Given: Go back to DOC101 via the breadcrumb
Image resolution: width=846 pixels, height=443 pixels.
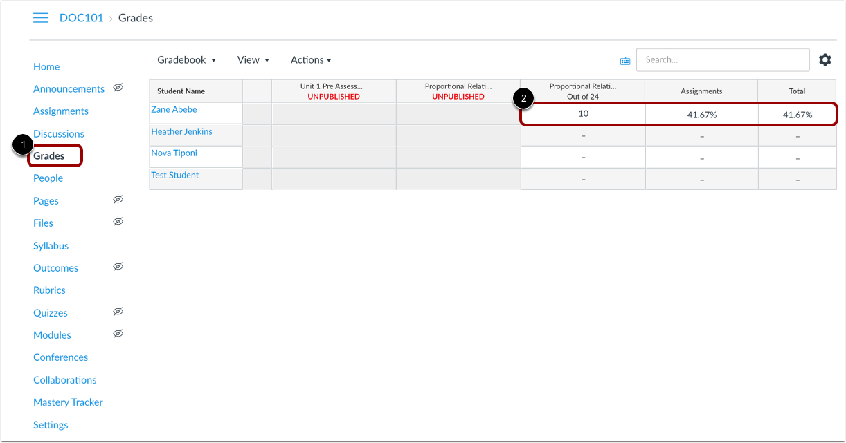Looking at the screenshot, I should [x=81, y=17].
